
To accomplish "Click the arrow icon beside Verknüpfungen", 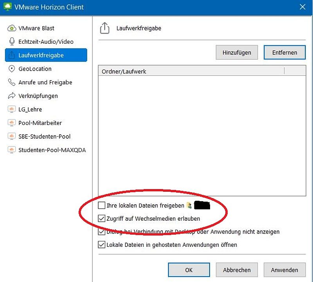I will (12, 96).
